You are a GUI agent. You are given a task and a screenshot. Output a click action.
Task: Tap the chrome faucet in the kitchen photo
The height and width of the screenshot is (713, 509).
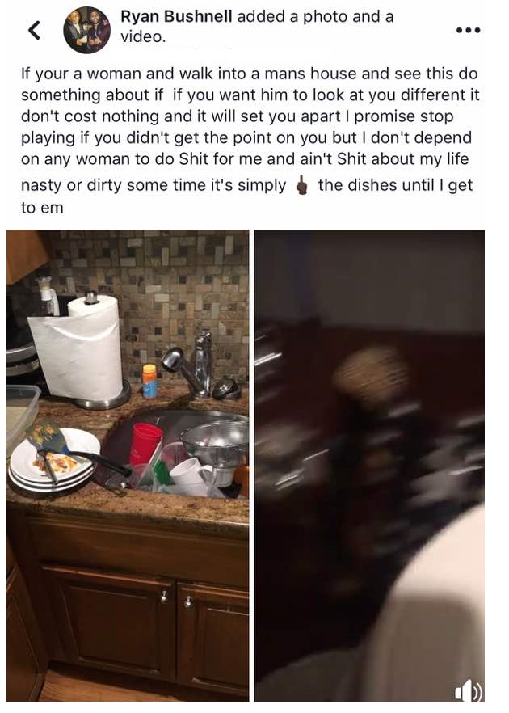tap(191, 364)
